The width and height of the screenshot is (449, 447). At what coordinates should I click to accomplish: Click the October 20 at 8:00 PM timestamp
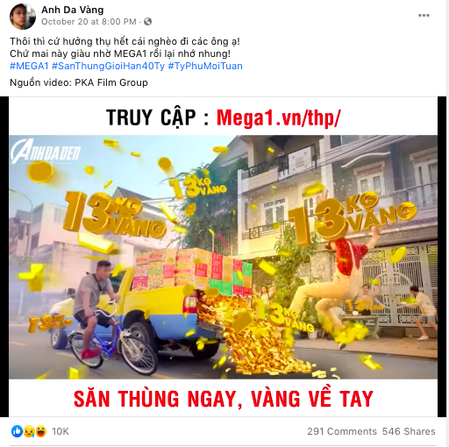click(89, 22)
